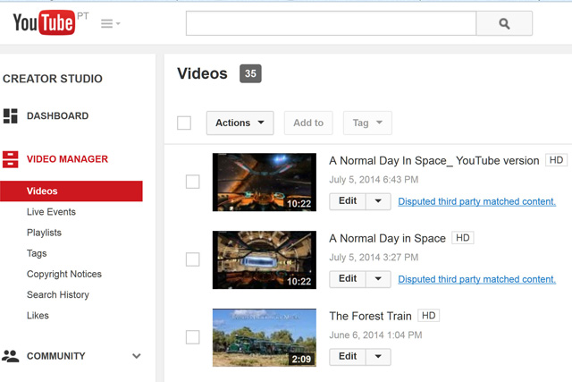Select checkbox for July 5 3:27 PM video
The height and width of the screenshot is (382, 572).
click(x=193, y=259)
